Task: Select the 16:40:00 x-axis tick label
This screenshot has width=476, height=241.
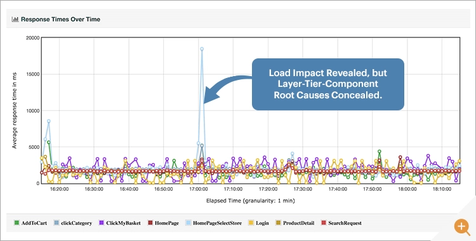Action: point(129,189)
